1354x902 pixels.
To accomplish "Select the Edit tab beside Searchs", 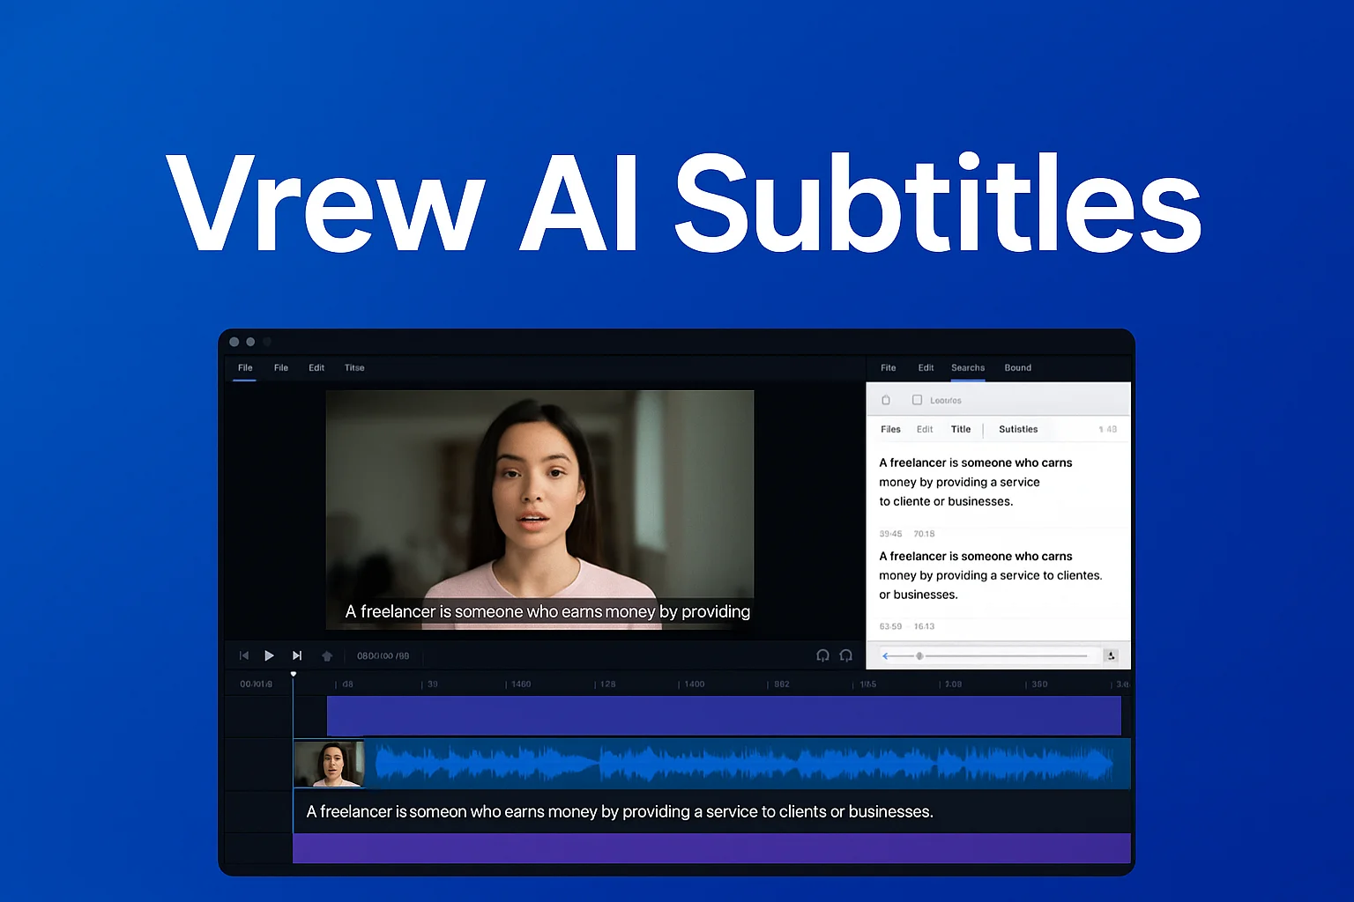I will [926, 368].
